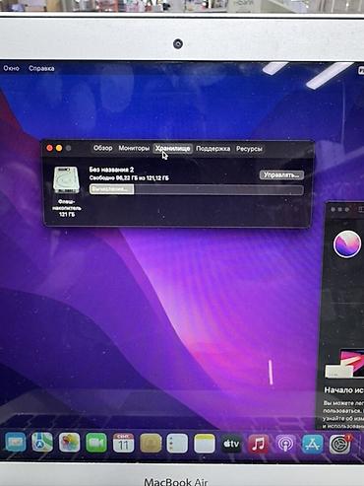This screenshot has width=364, height=486.
Task: Launch Apple TV from the Dock
Action: [231, 444]
